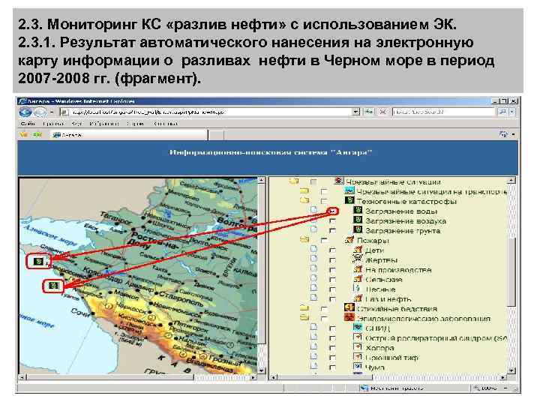Select the Загрязнение грунта tree icon
This screenshot has width=540, height=405.
pyautogui.click(x=358, y=229)
